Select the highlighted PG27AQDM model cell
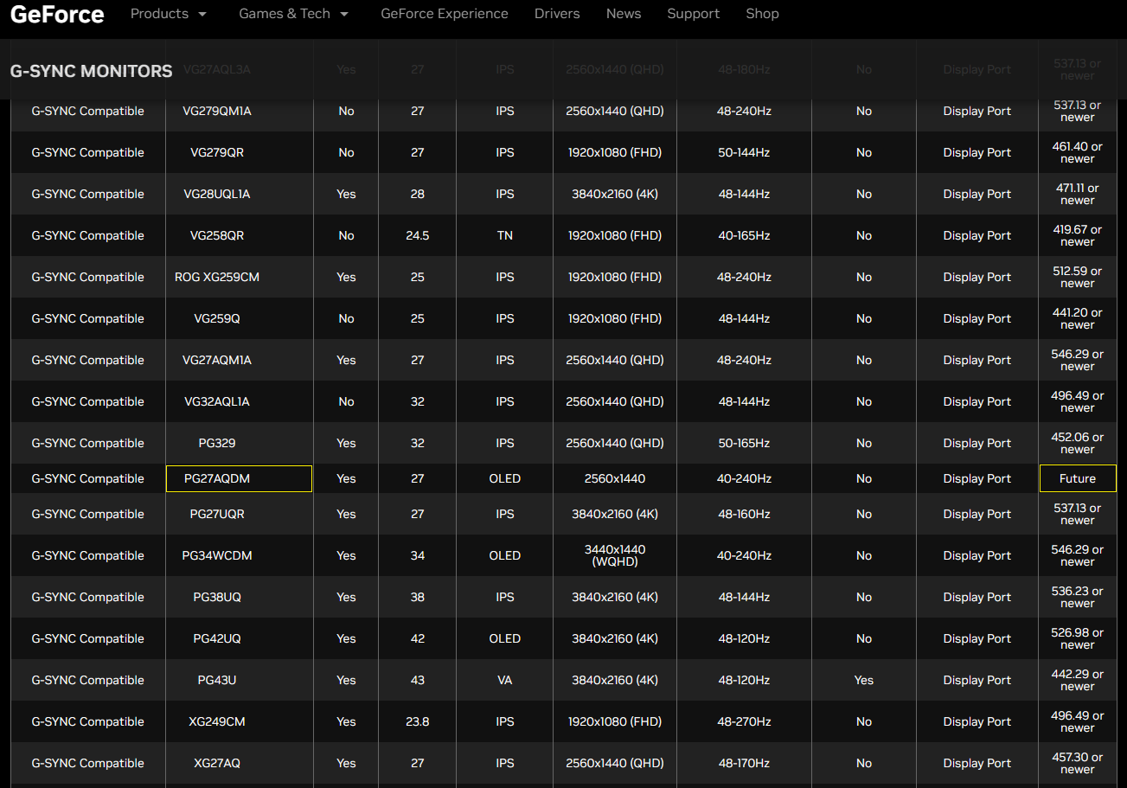 [239, 478]
